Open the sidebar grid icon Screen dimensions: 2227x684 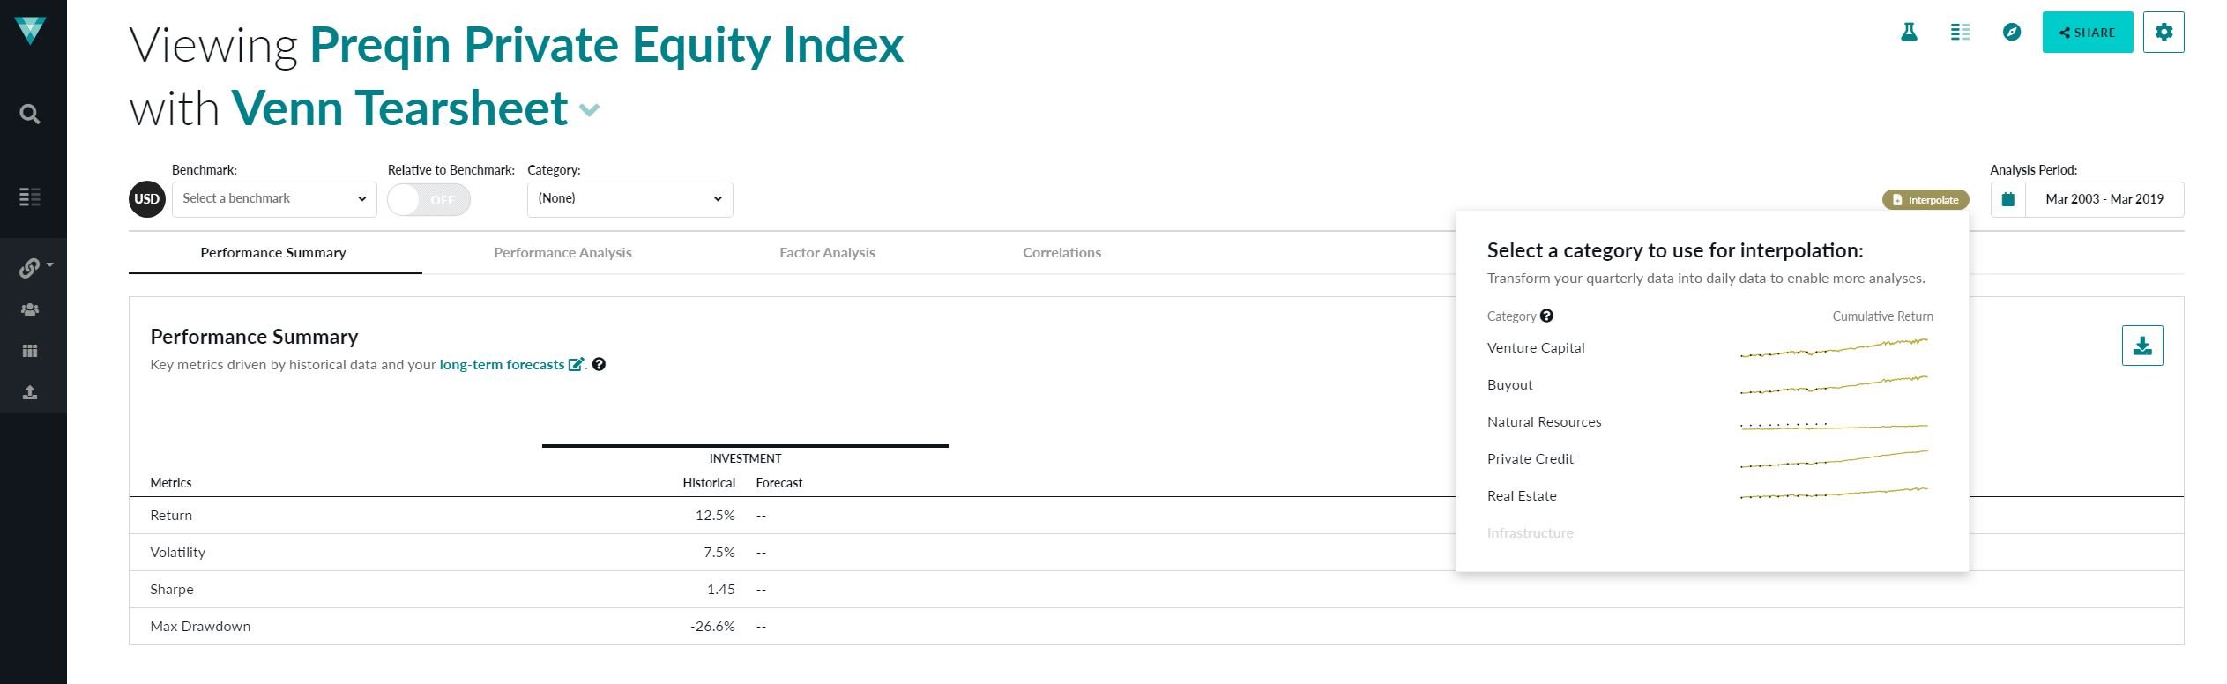click(x=30, y=351)
